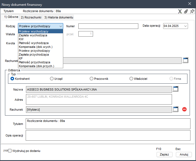Select Przelew wychodzący from the list

click(41, 31)
